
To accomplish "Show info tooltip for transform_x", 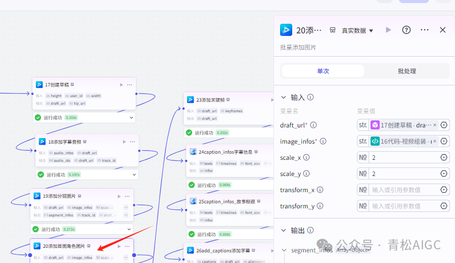I will point(320,190).
